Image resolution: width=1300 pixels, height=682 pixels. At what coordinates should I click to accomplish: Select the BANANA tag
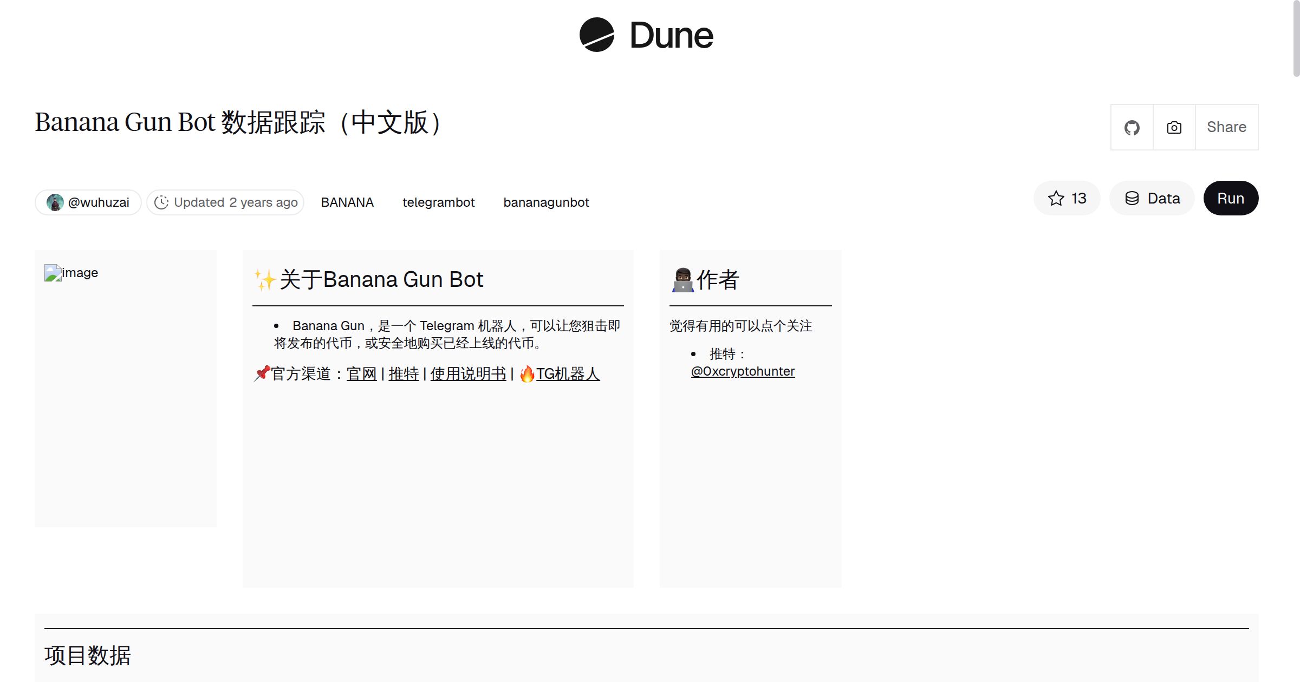[x=347, y=202]
